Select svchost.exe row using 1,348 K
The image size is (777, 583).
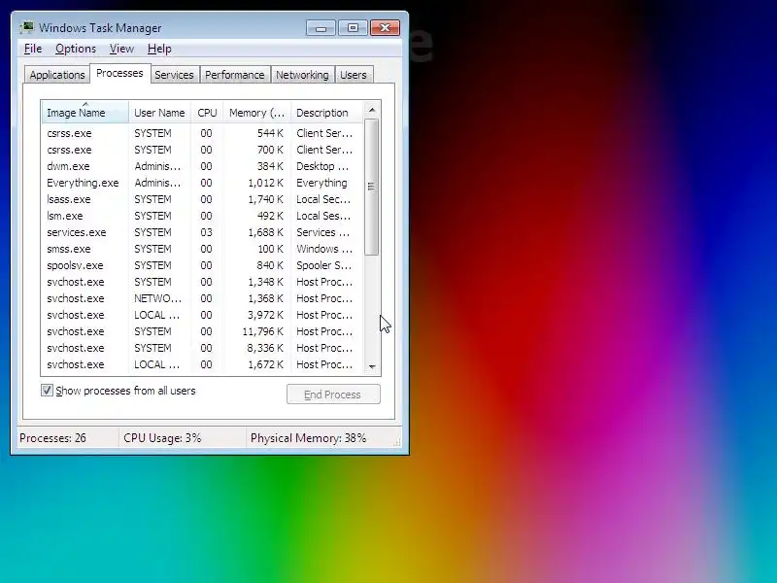(x=202, y=282)
